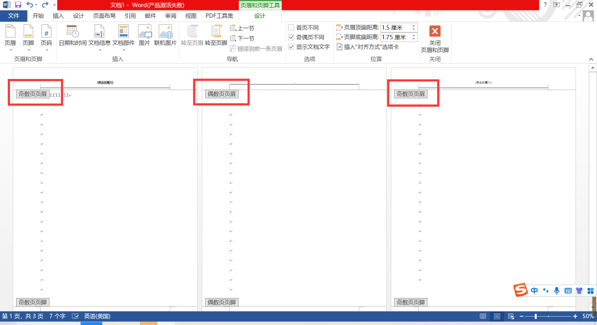
Task: Click the 页眉顶端距离 1.5 厘米 field
Action: (396, 28)
